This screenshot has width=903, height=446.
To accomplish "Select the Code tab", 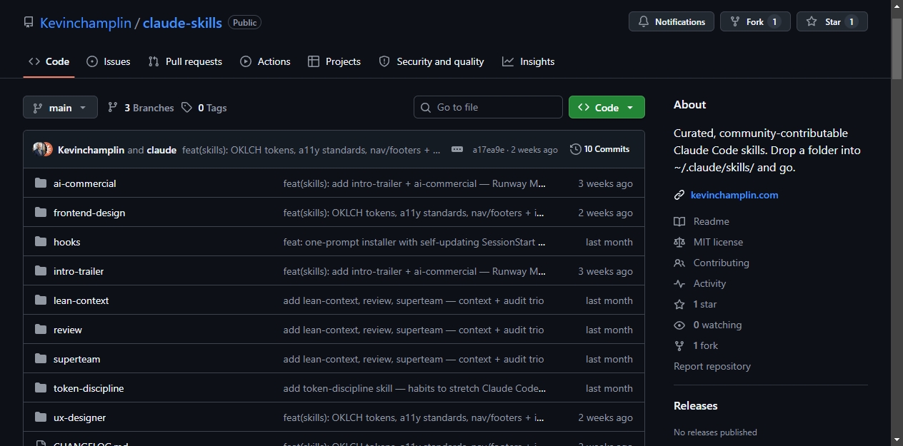I will 49,61.
